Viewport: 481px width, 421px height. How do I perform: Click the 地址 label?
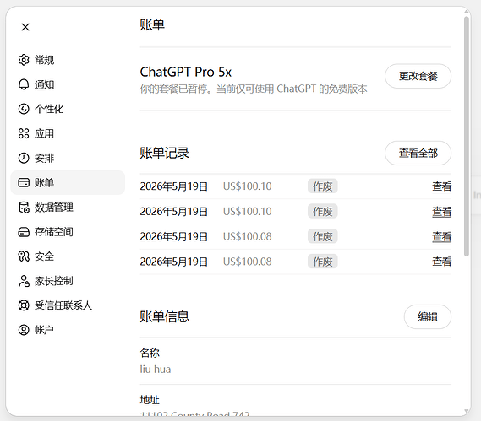[150, 400]
